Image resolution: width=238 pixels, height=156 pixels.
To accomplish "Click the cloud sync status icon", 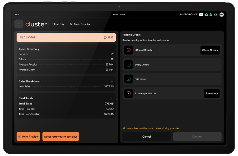I will 206,15.
